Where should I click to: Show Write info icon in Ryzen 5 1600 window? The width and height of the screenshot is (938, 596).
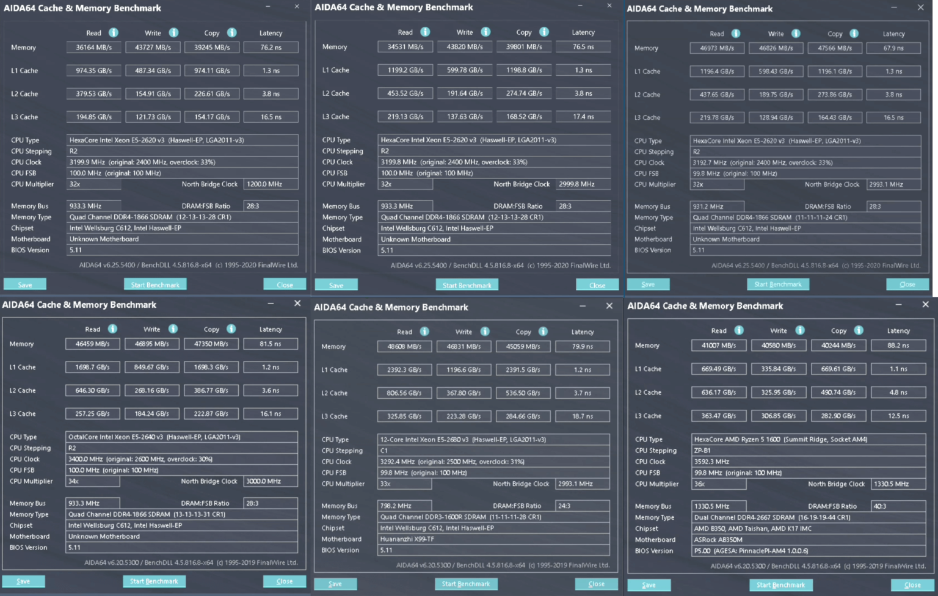point(800,330)
